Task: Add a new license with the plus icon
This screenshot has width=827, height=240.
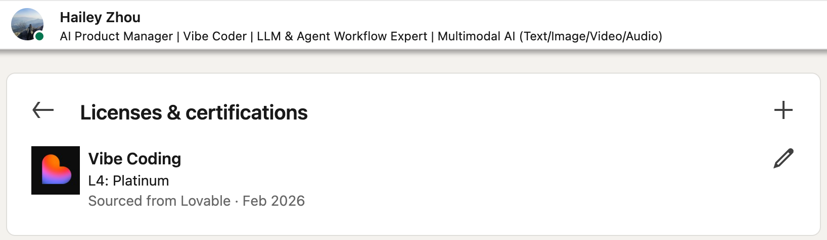Action: [783, 110]
